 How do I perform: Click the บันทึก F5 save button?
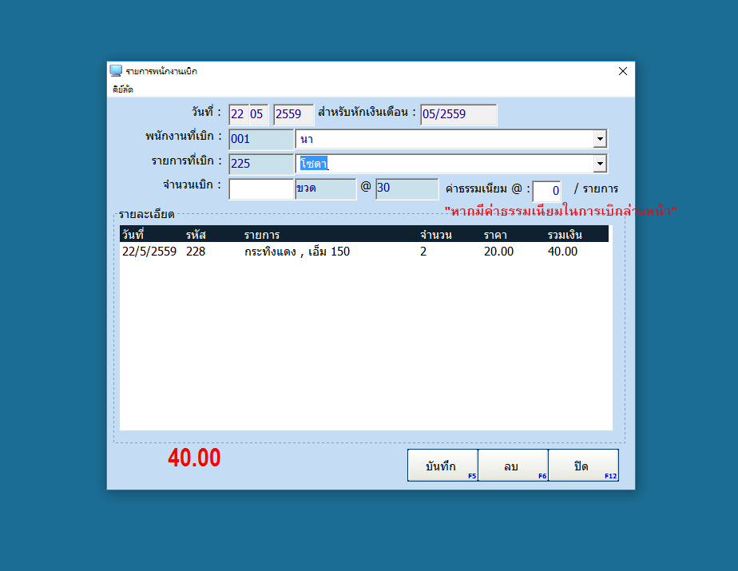443,465
